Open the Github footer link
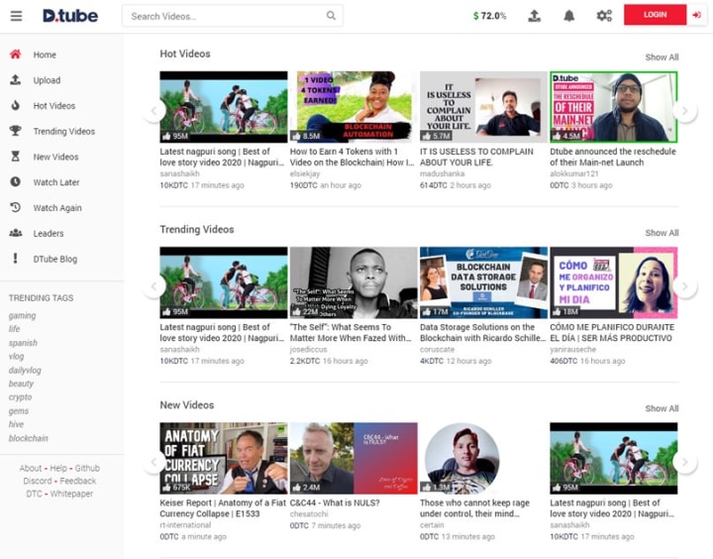This screenshot has width=713, height=559. click(87, 468)
